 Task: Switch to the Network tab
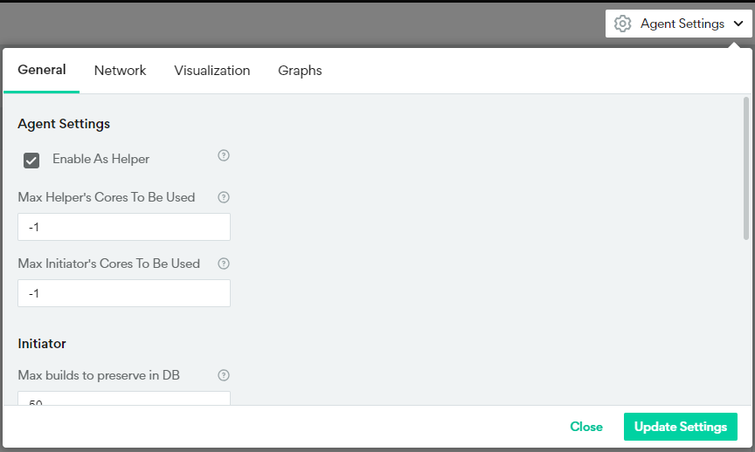120,71
